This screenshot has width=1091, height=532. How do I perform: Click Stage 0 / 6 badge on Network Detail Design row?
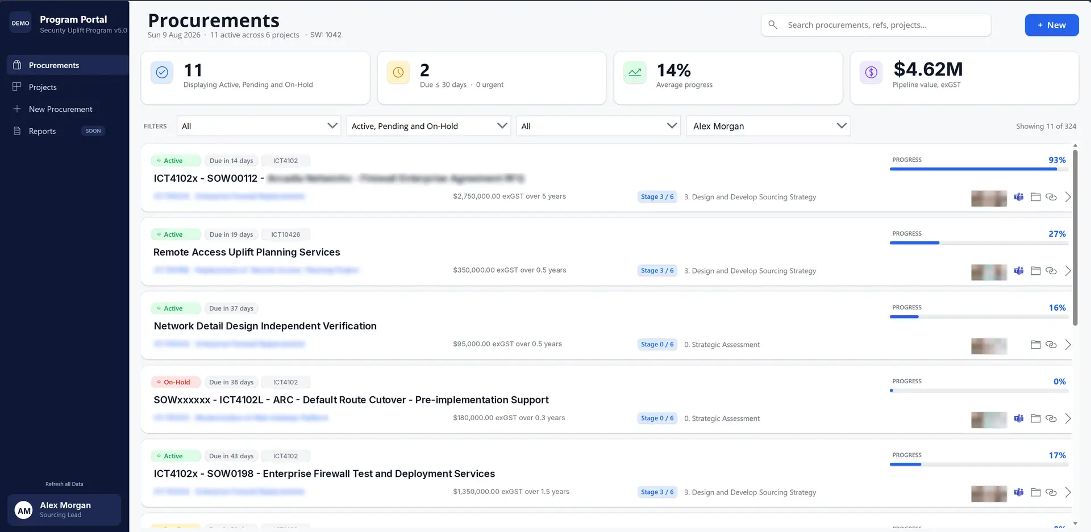coord(657,345)
